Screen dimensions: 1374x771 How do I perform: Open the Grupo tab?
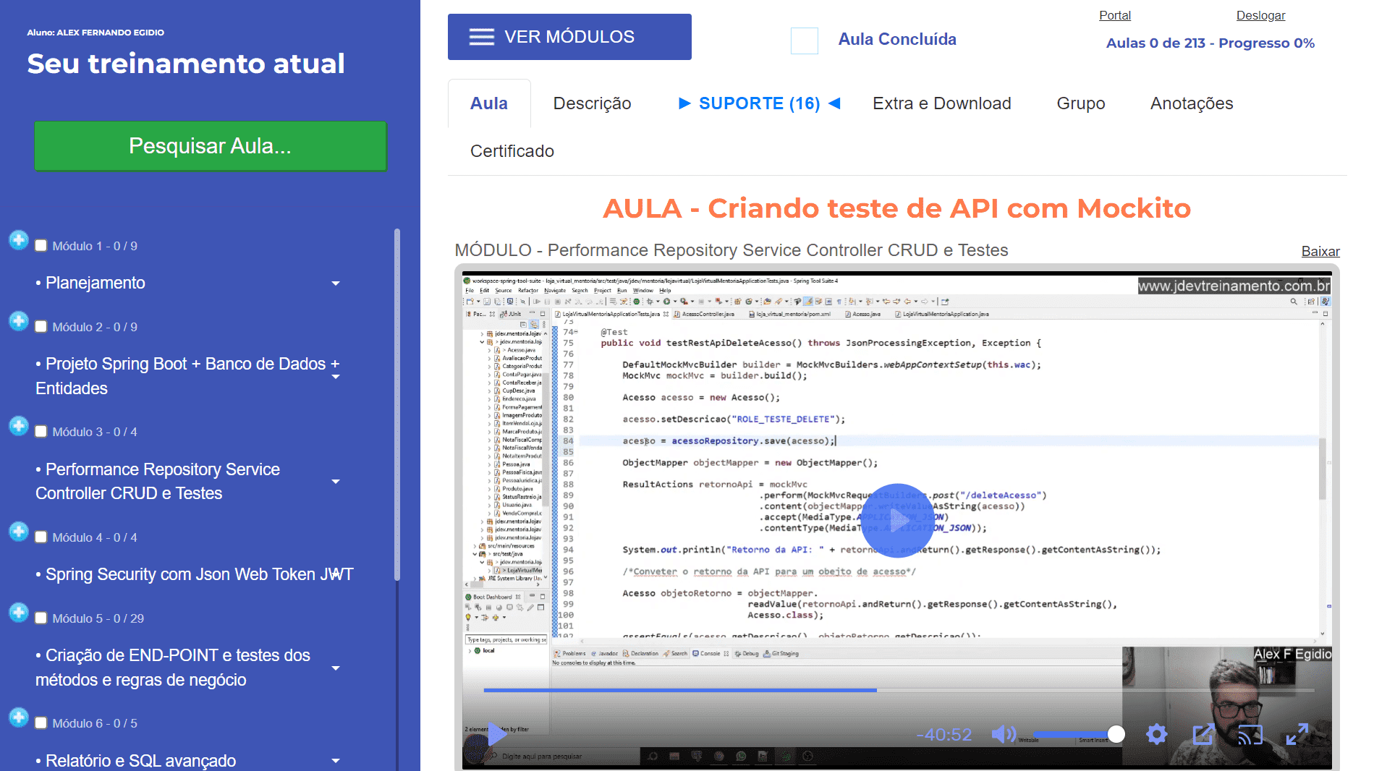[x=1080, y=103]
